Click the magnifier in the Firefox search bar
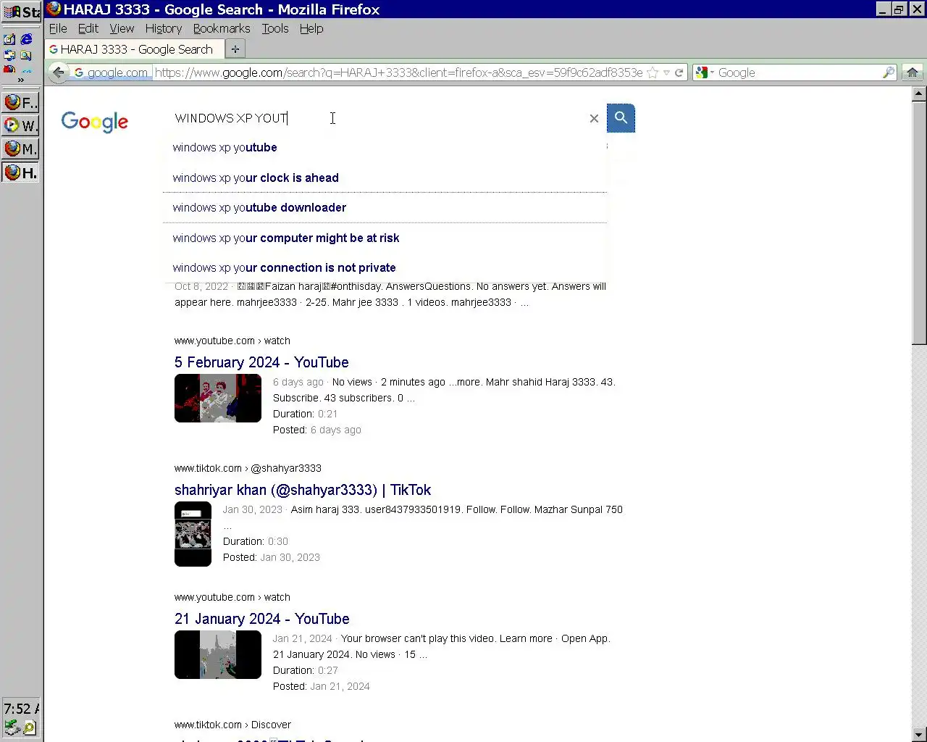 (889, 72)
